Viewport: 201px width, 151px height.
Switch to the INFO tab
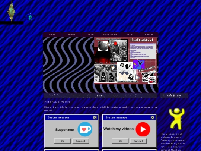(91, 35)
